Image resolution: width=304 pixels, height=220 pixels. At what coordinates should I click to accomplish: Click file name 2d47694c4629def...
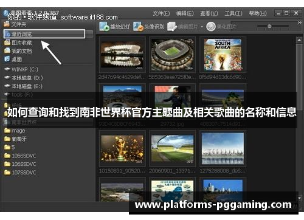(122, 77)
